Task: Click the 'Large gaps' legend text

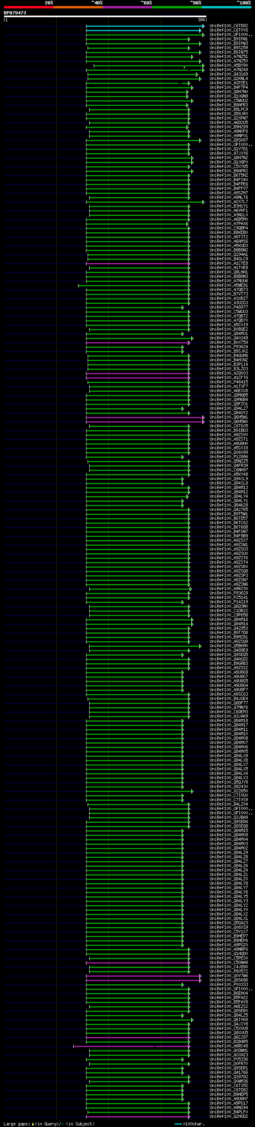Action: click(17, 1123)
